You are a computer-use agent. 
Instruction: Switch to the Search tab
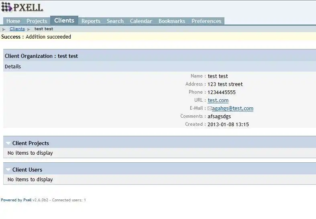(x=115, y=21)
